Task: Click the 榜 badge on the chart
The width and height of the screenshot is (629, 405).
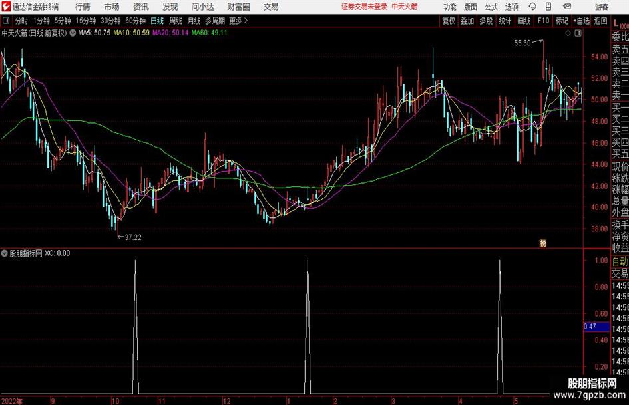Action: click(x=543, y=243)
